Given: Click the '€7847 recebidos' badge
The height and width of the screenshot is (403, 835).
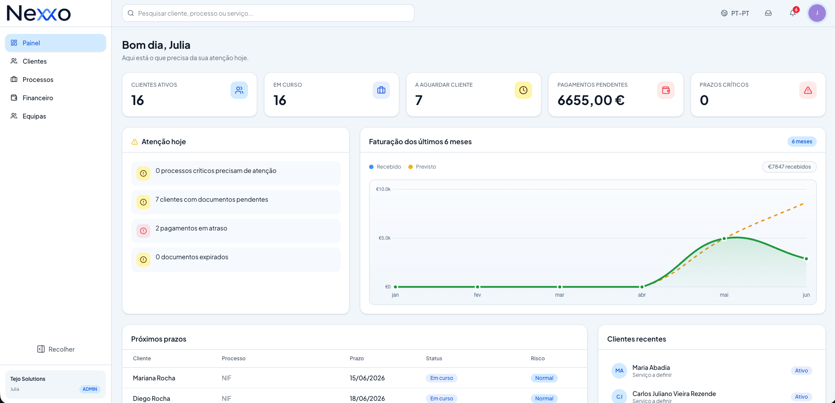Looking at the screenshot, I should [789, 167].
